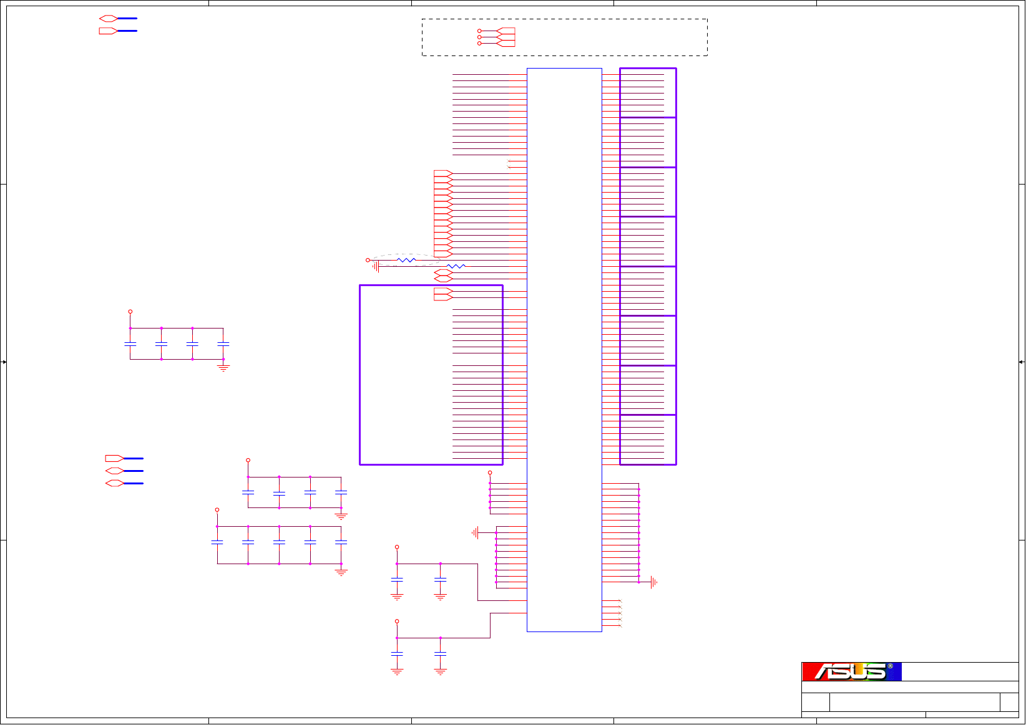
Task: Select the left capacitor of the lowest capacitor pair
Action: (x=397, y=654)
